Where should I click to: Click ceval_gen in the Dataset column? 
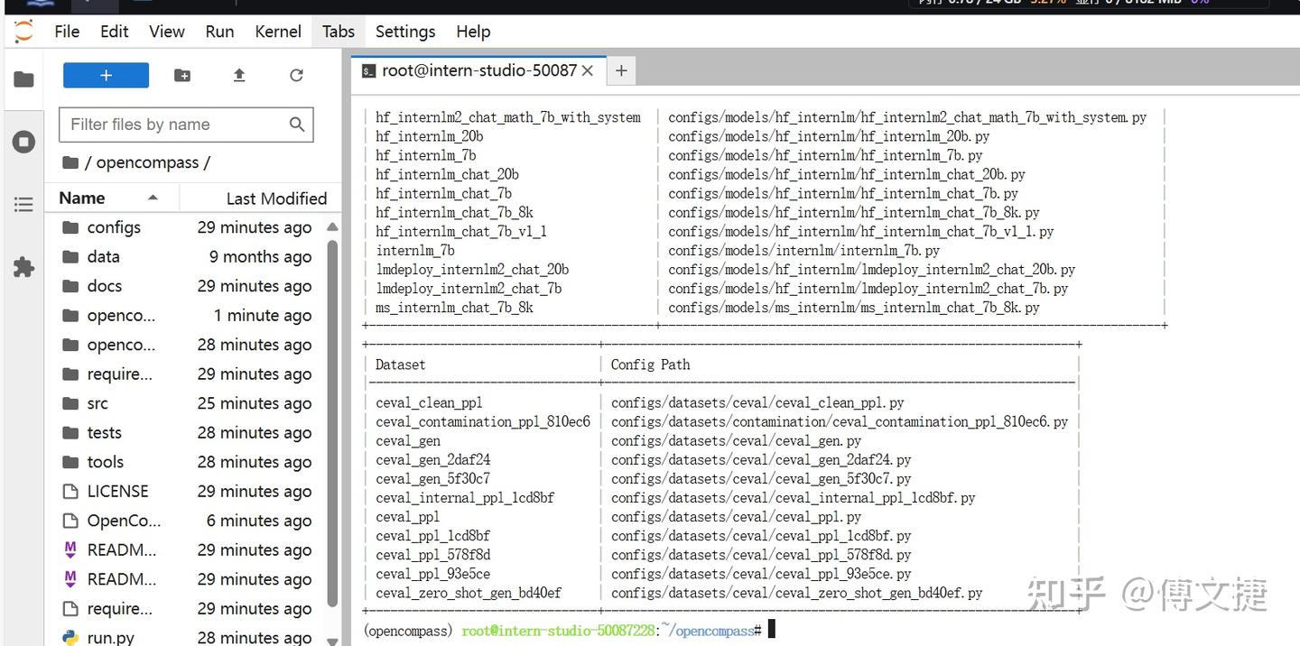(x=408, y=441)
